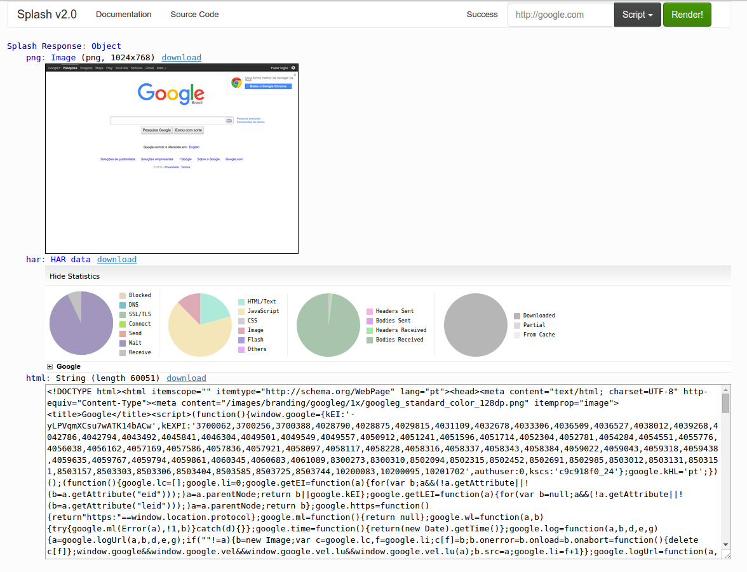747x572 pixels.
Task: Expand the Google page entry
Action: tap(50, 367)
